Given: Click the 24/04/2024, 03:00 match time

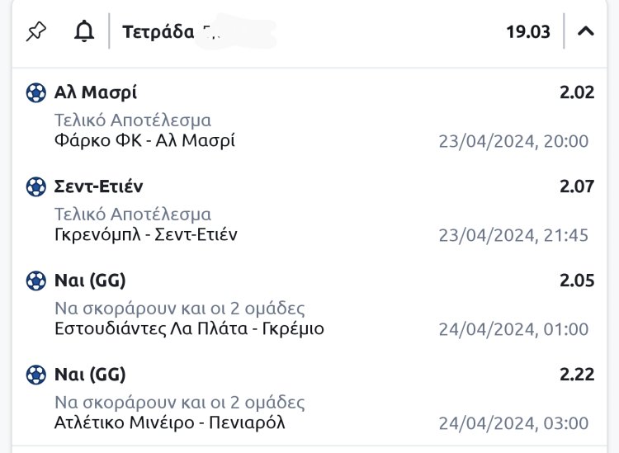Looking at the screenshot, I should (513, 424).
